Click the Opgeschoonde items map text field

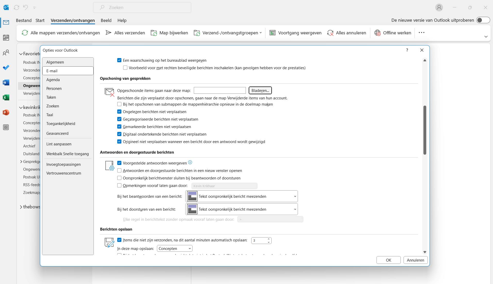[220, 90]
